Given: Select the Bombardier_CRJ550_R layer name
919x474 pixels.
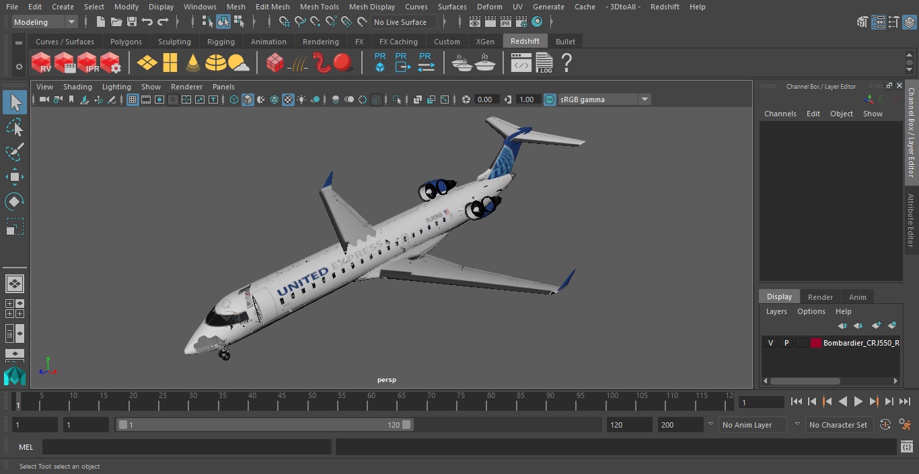Looking at the screenshot, I should [861, 343].
